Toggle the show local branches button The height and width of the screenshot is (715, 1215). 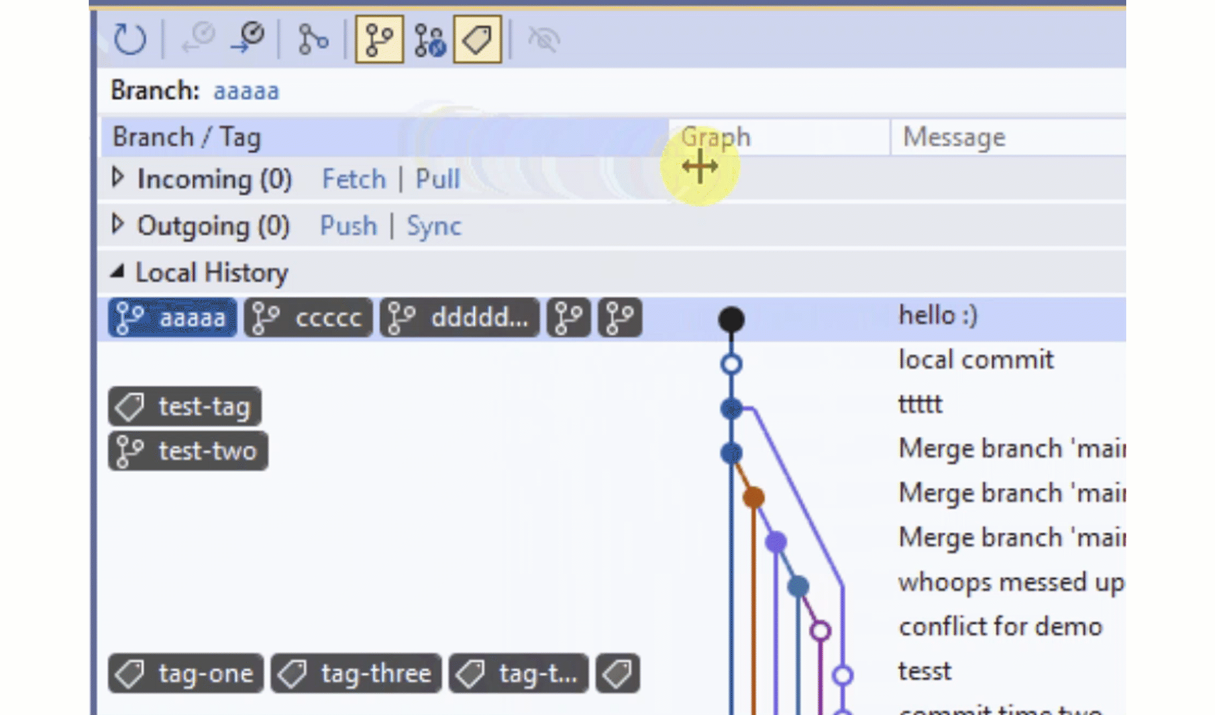tap(379, 39)
